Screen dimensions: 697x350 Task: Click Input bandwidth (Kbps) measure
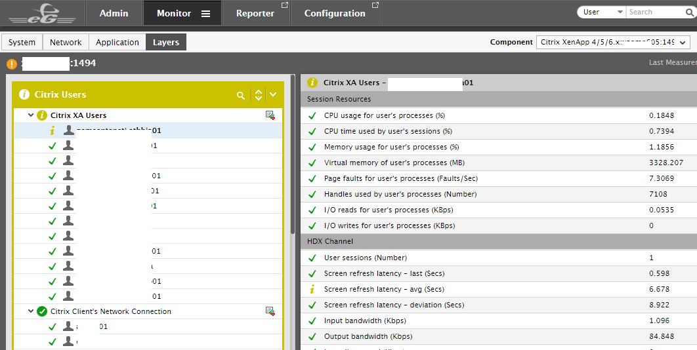click(365, 321)
